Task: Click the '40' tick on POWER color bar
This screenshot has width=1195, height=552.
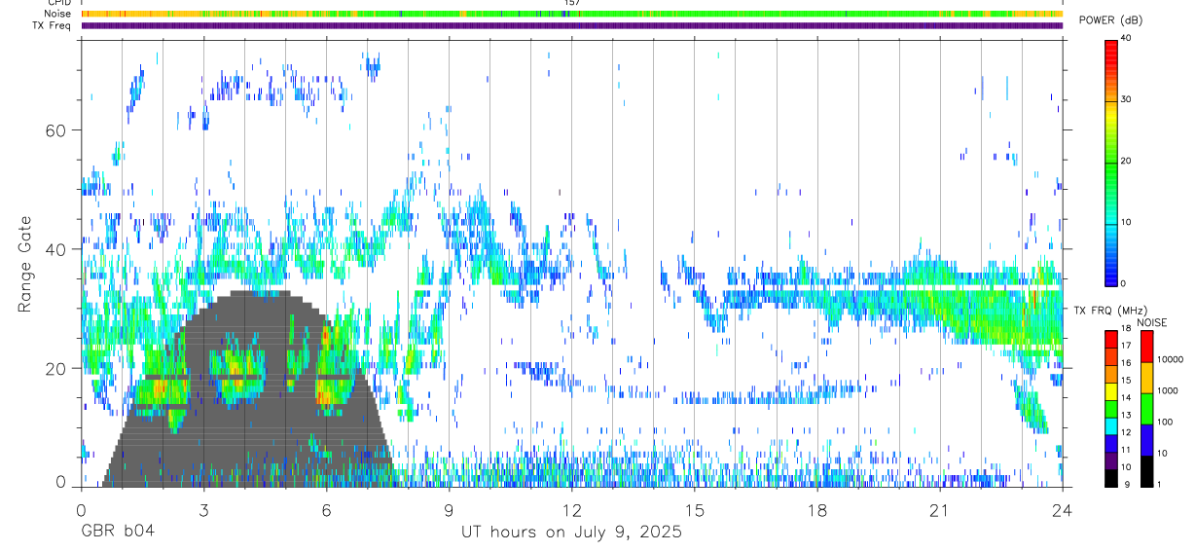Action: click(x=1128, y=38)
